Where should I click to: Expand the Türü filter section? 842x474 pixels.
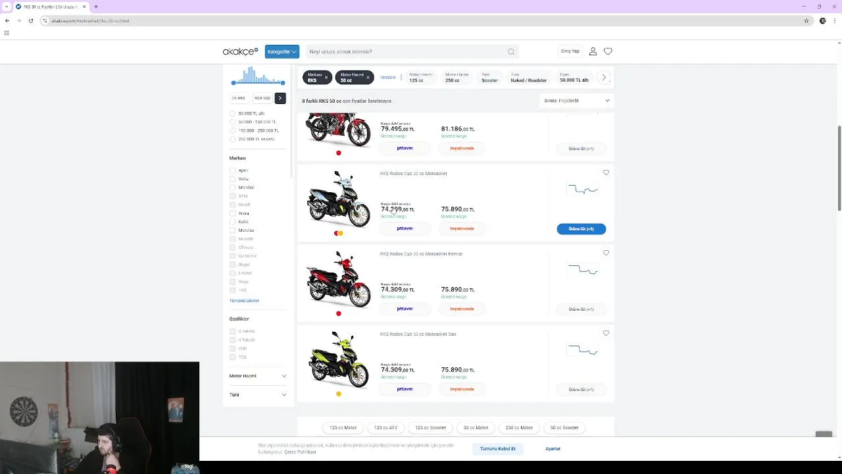[x=258, y=394]
